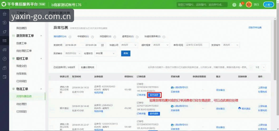Screen dimensions: 279x131
Task: Open the 上班 status dropdown in header
Action: tap(268, 5)
